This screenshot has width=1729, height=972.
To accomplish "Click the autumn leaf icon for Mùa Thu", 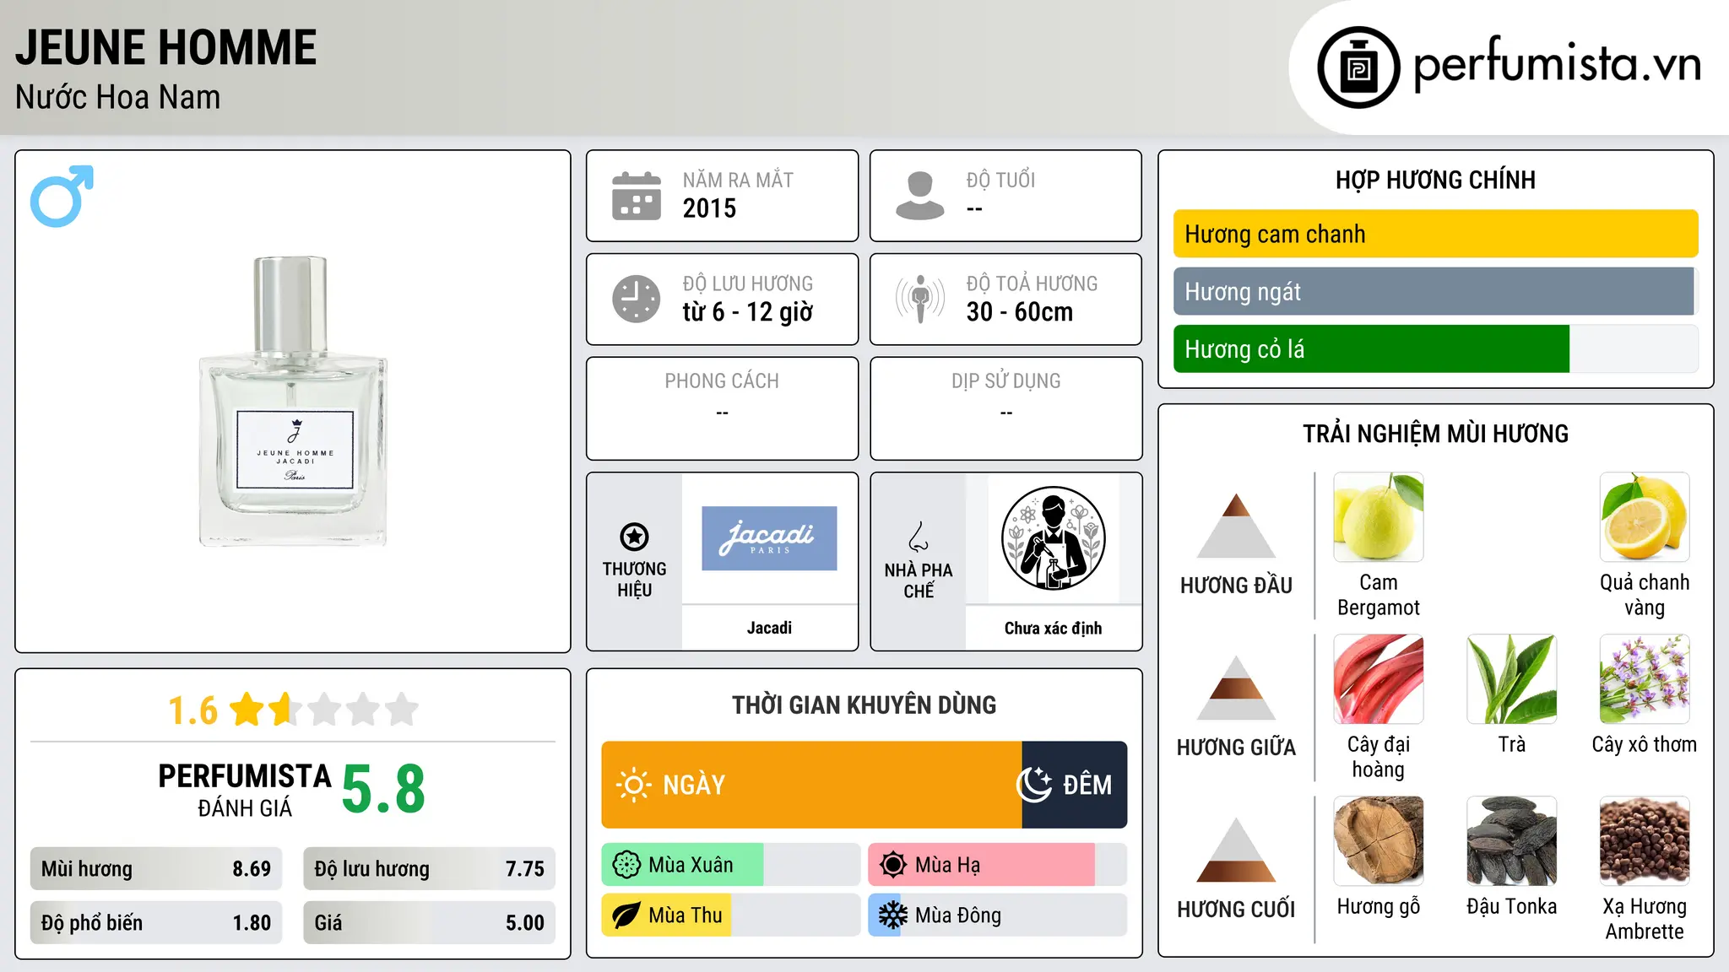I will coord(626,915).
